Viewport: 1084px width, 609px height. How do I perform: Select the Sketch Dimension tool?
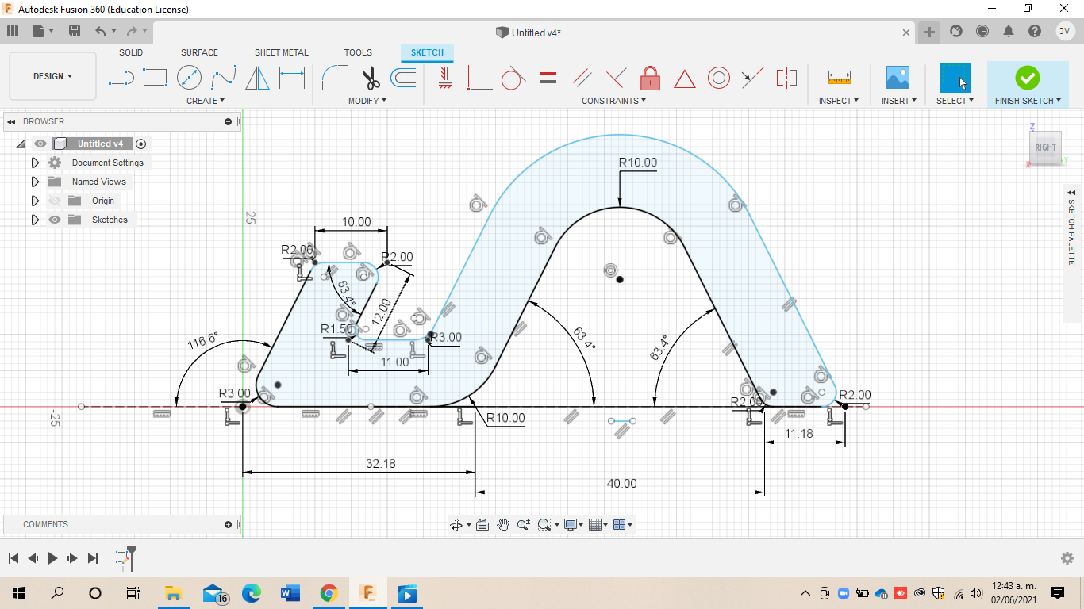pyautogui.click(x=292, y=78)
